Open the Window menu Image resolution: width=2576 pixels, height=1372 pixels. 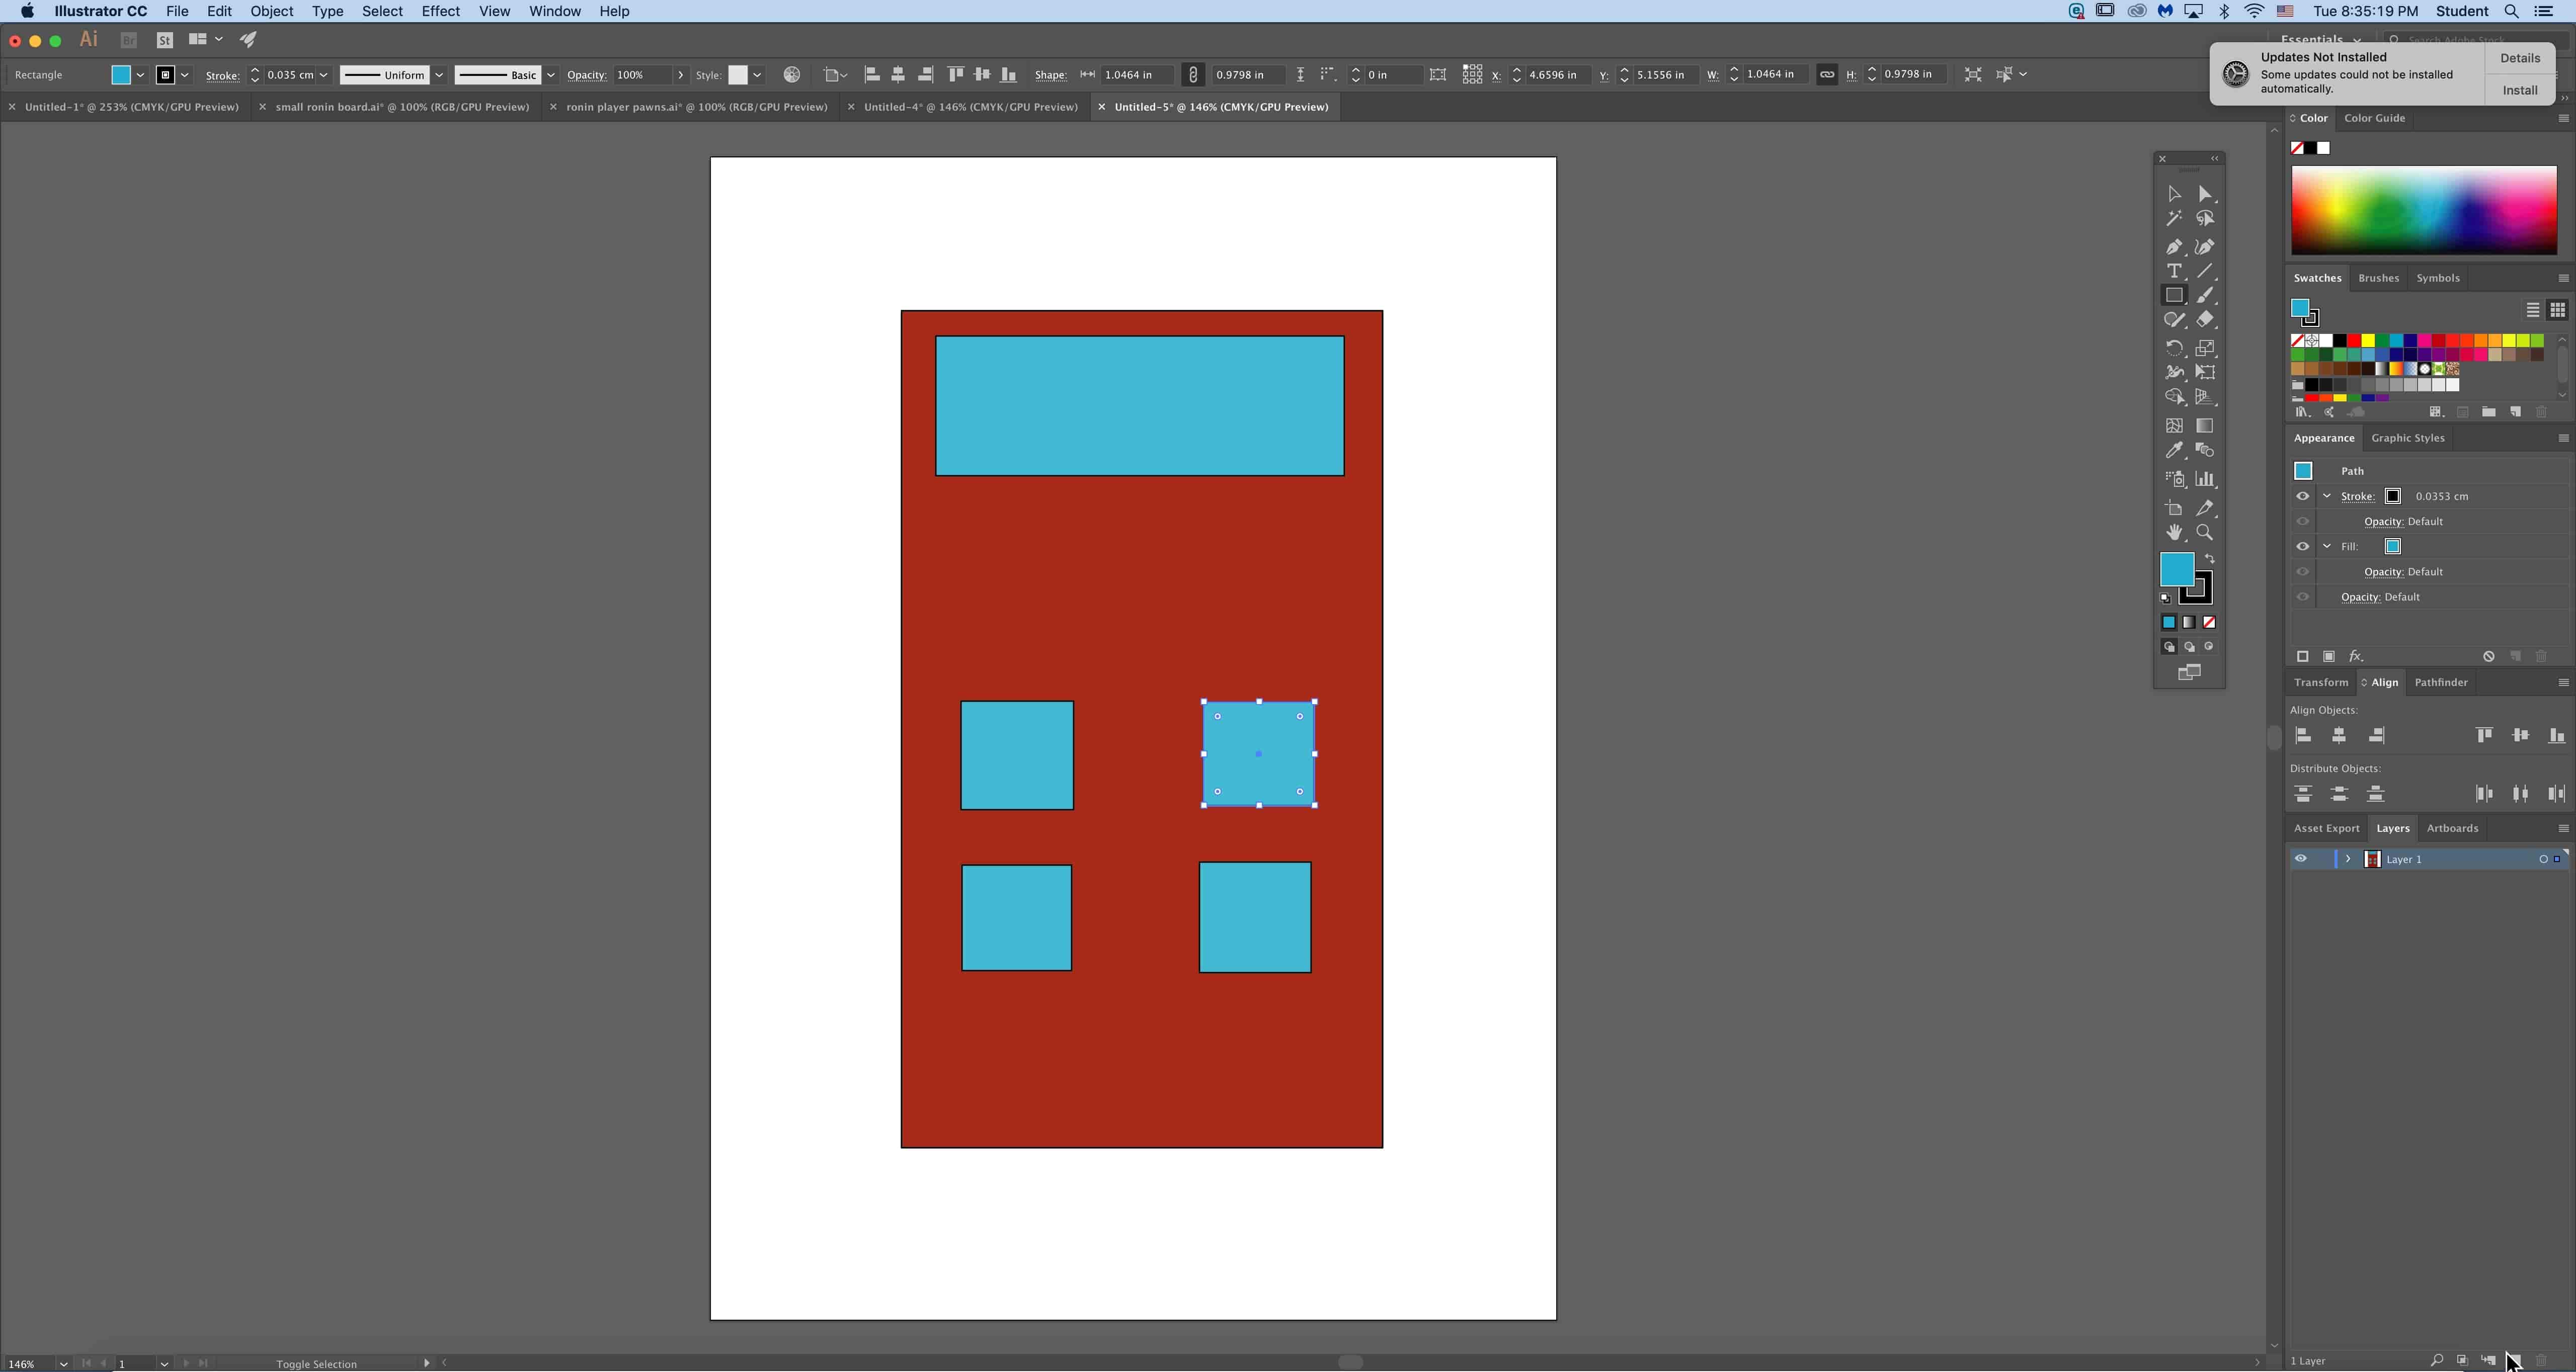pos(554,11)
